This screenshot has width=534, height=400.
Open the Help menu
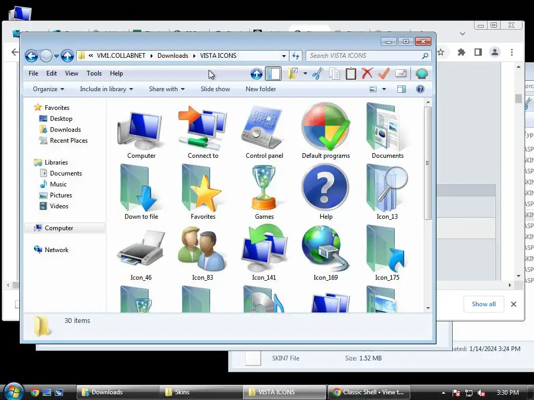tap(116, 73)
